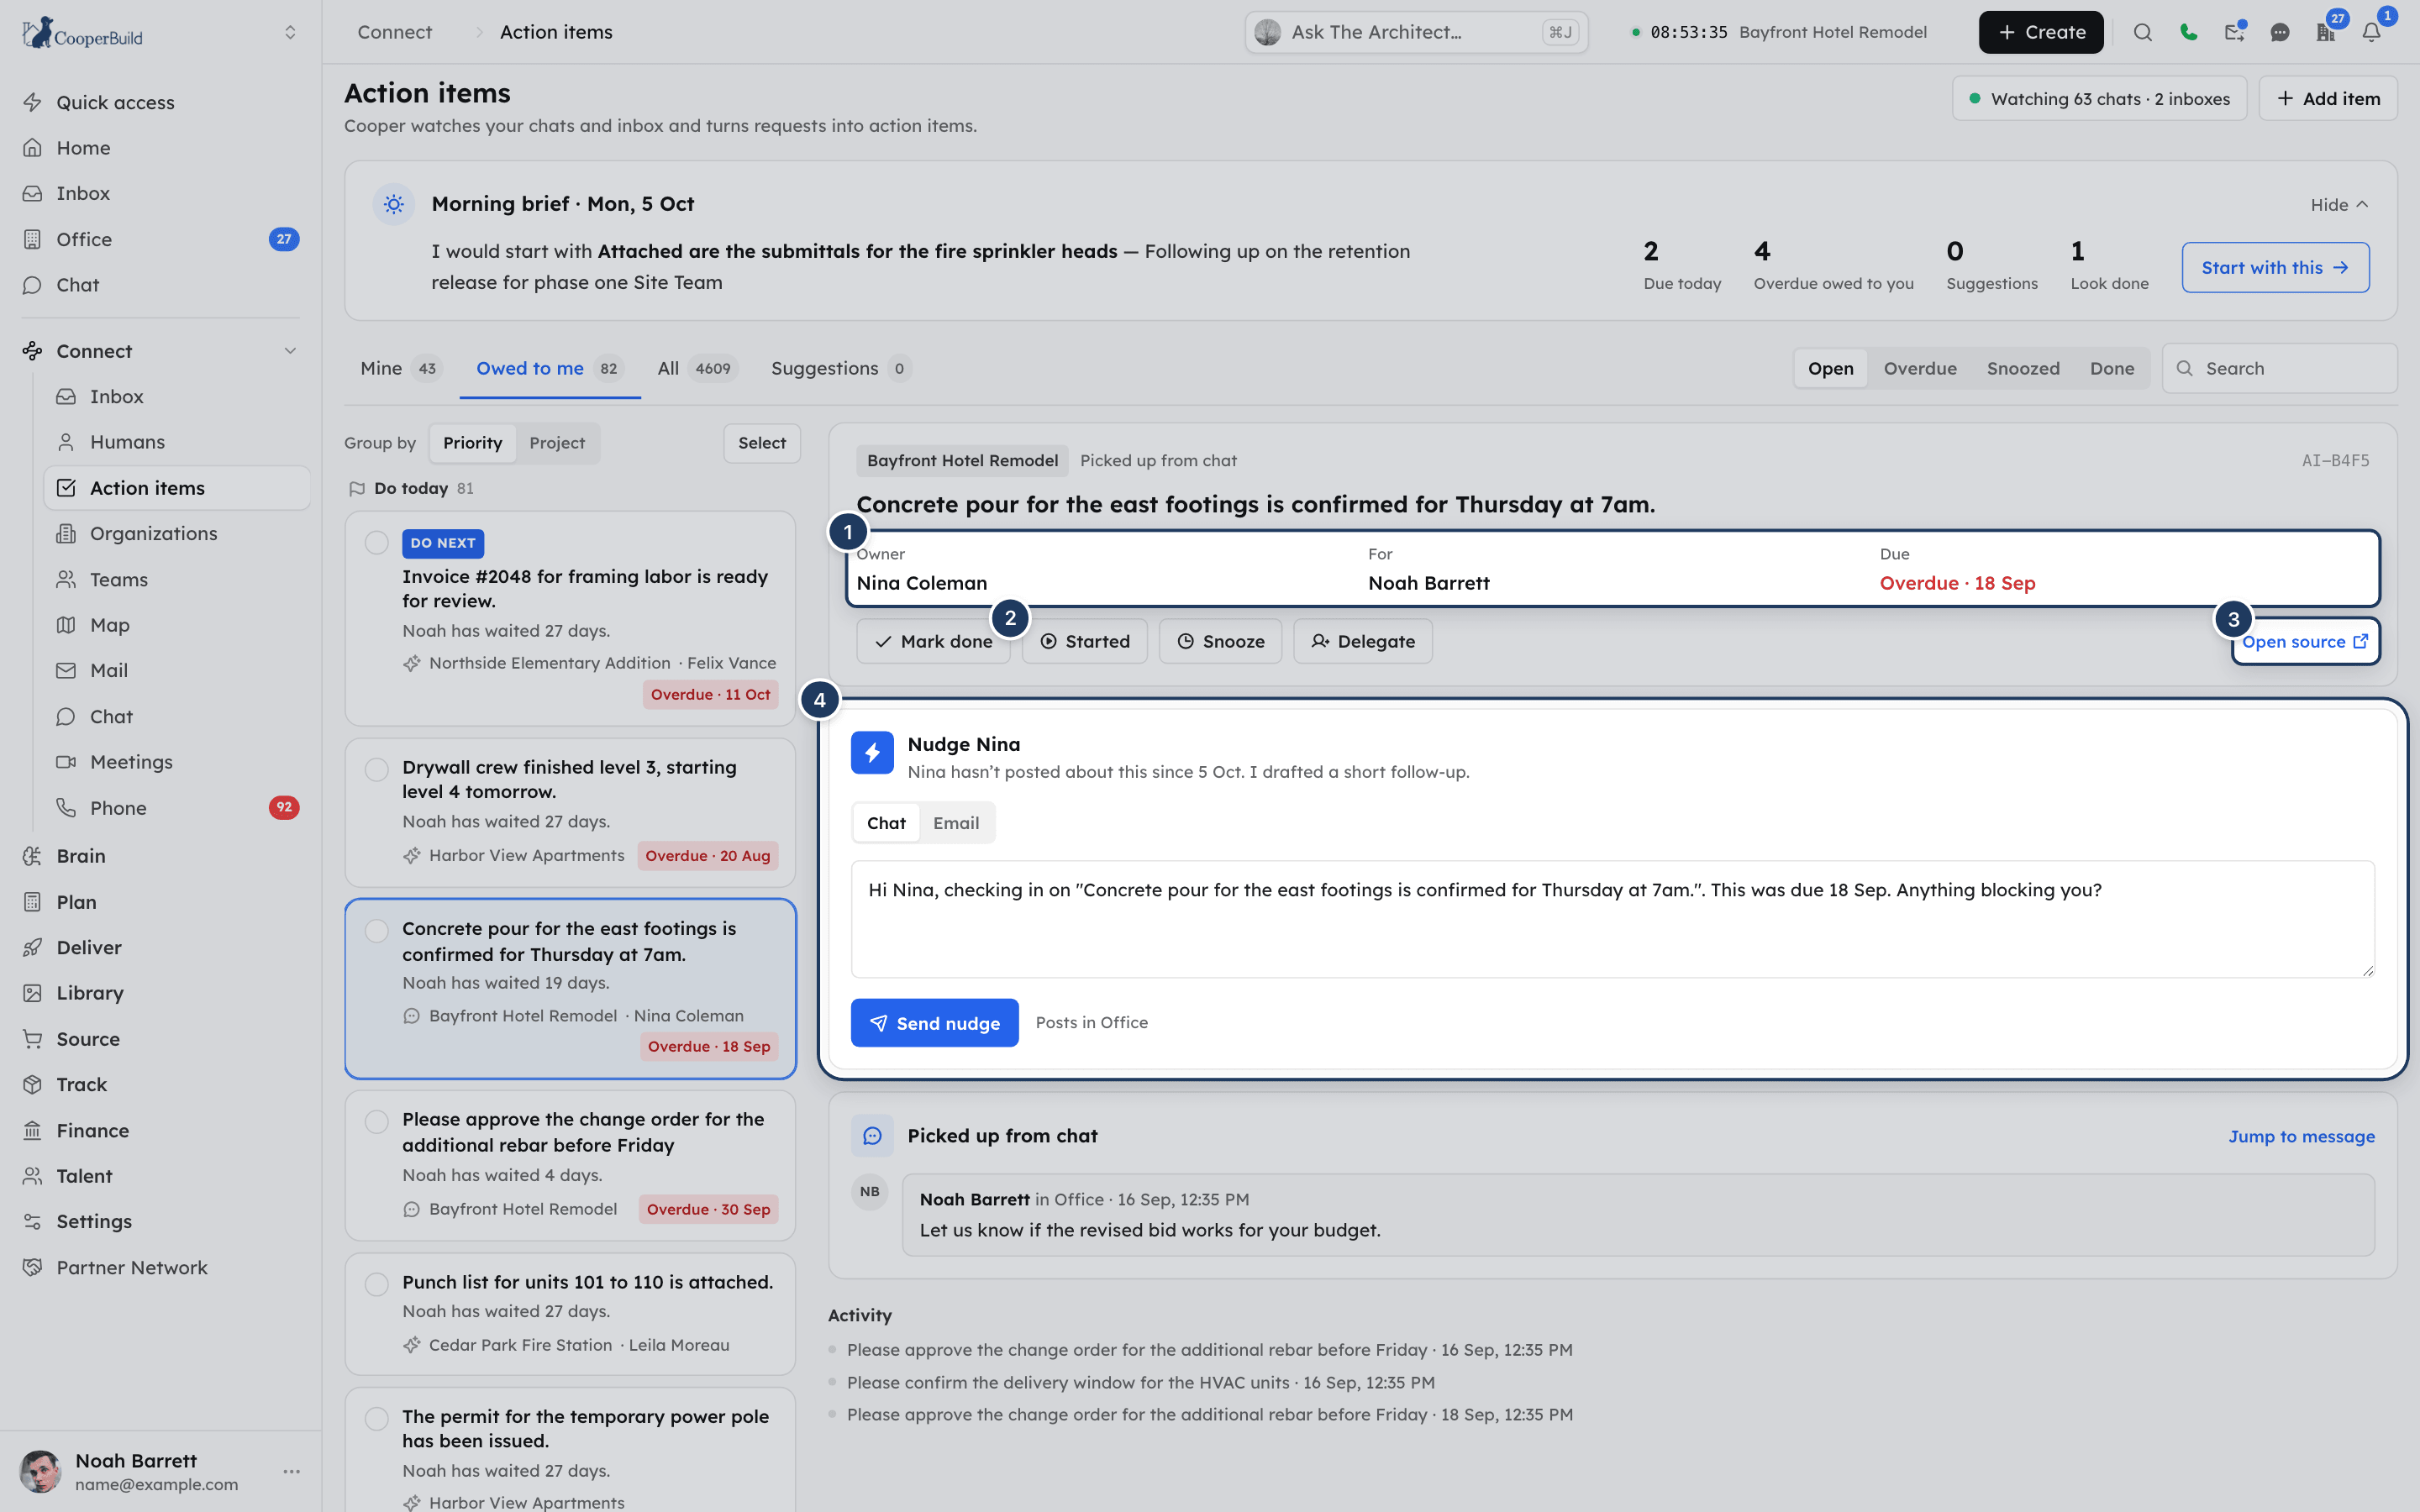Switch the nudge to the Email tab
The width and height of the screenshot is (2420, 1512).
[x=956, y=823]
